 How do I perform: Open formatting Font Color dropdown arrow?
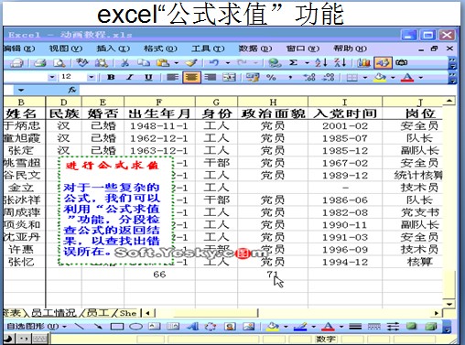[421, 78]
